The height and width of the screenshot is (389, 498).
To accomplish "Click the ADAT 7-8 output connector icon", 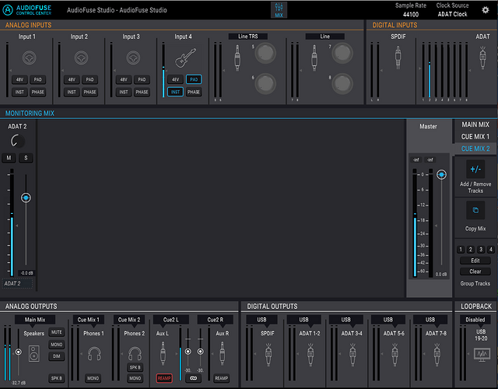I will [x=437, y=355].
